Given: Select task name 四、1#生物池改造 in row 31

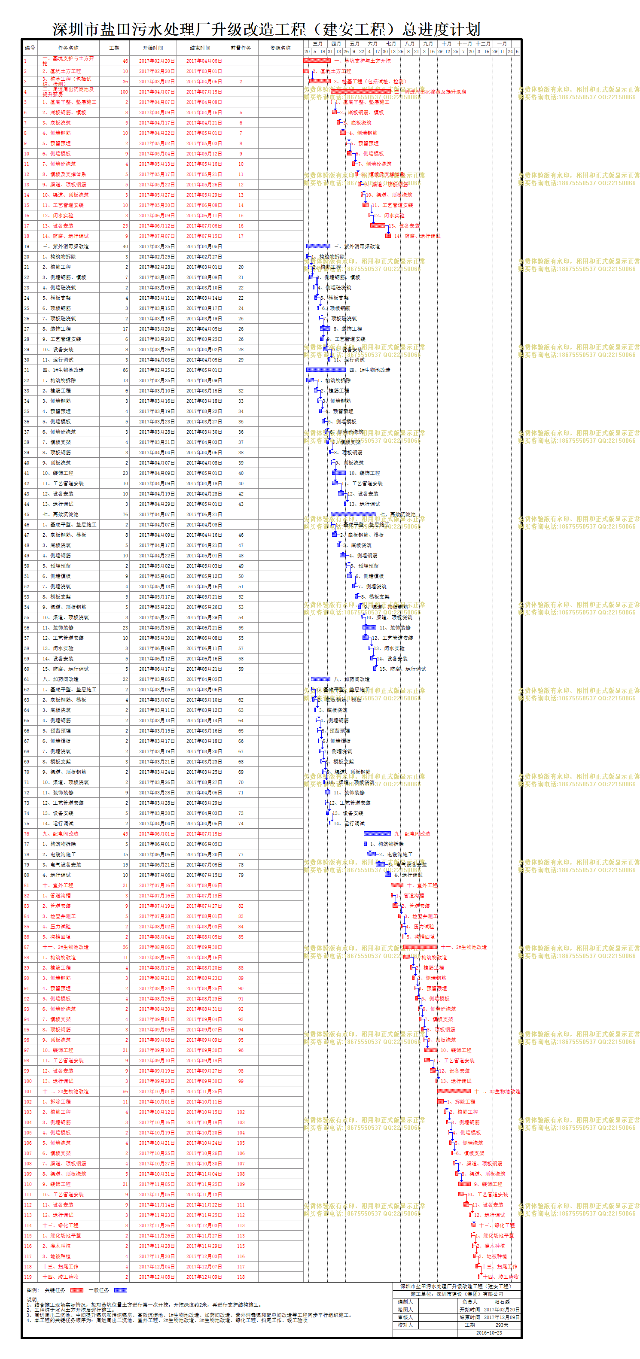Looking at the screenshot, I should coord(63,370).
